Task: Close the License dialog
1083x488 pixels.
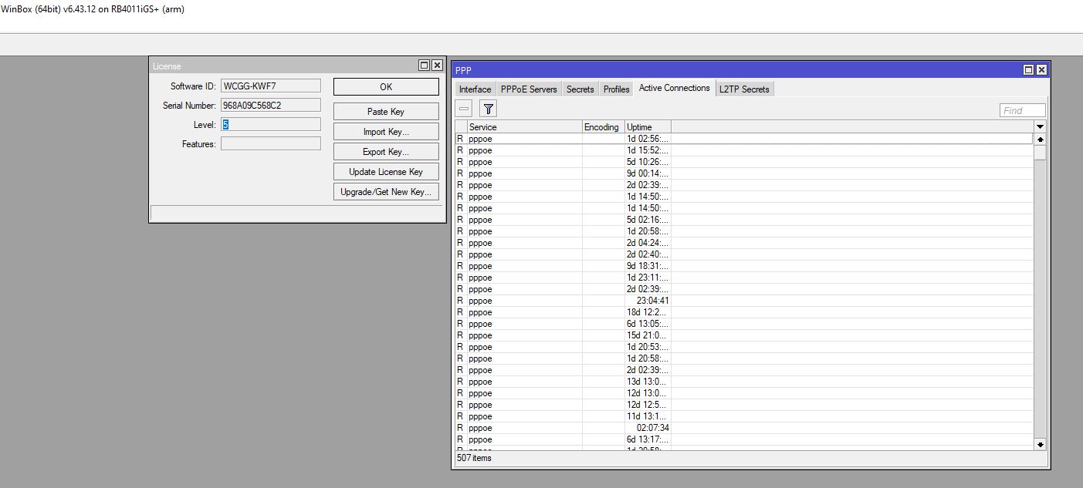Action: (x=437, y=66)
